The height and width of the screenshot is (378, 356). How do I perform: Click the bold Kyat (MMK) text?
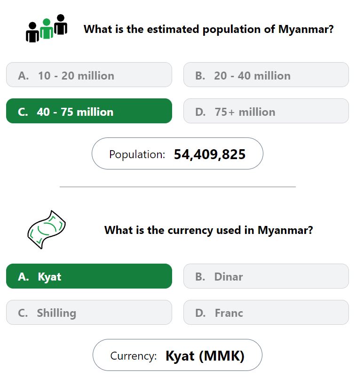[x=205, y=356]
